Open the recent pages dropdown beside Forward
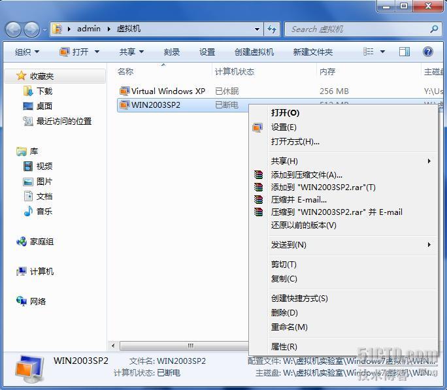This screenshot has width=447, height=390. pyautogui.click(x=44, y=29)
